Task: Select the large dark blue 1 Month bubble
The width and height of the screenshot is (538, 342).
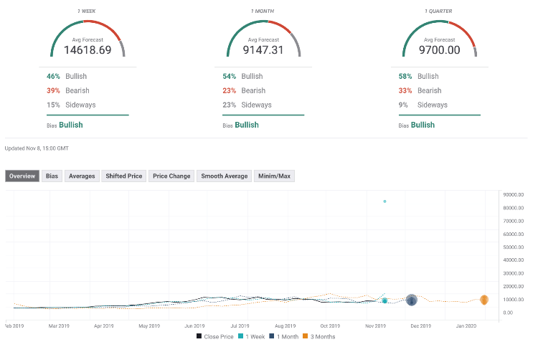Action: click(x=412, y=300)
